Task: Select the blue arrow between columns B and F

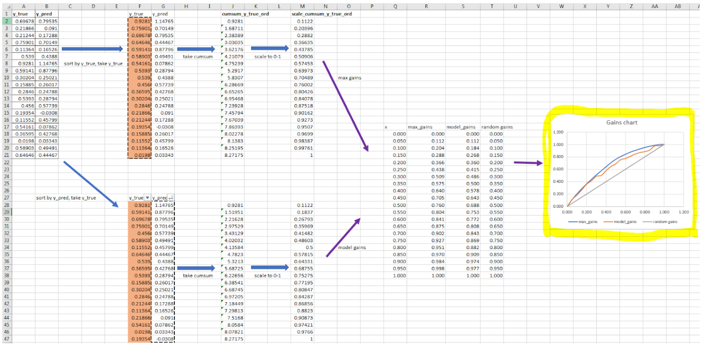Action: (92, 49)
